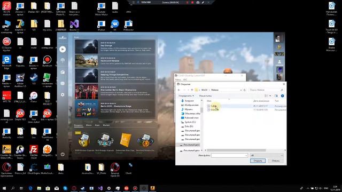Click the Windows Start button

point(4,188)
